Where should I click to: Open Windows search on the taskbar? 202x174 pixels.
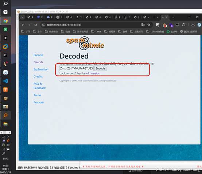click(x=5, y=4)
